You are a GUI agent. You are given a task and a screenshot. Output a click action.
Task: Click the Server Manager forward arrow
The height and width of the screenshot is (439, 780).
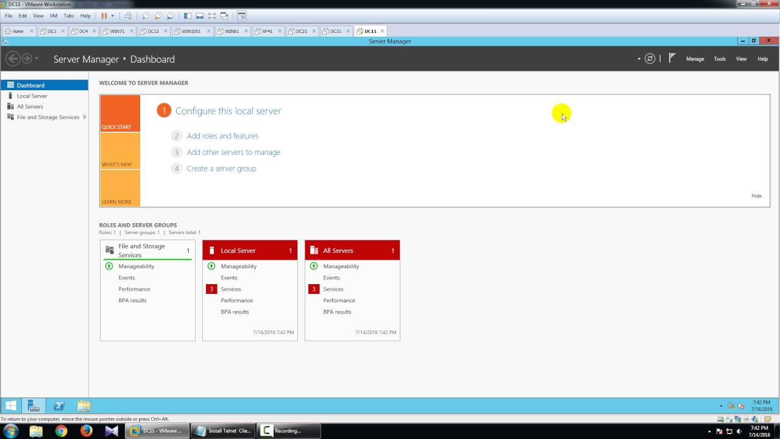click(27, 59)
